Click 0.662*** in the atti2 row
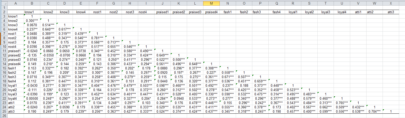The width and height of the screenshot is (405, 118). [325, 107]
